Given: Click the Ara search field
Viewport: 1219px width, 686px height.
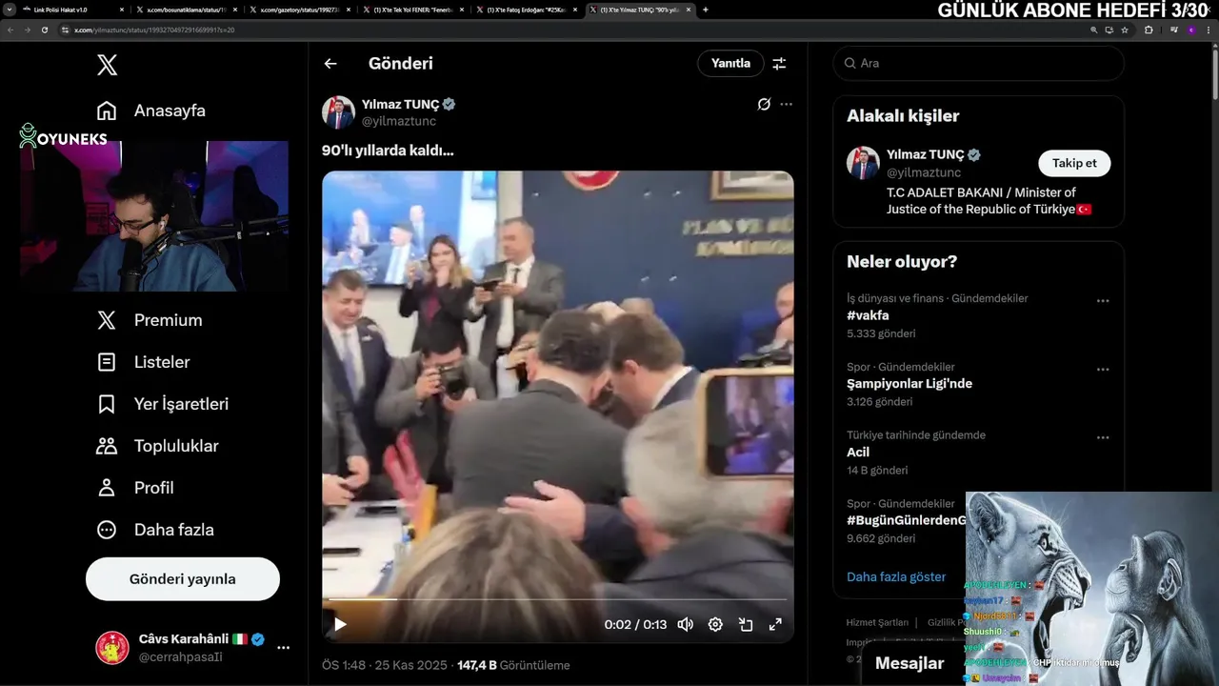Looking at the screenshot, I should (x=978, y=64).
